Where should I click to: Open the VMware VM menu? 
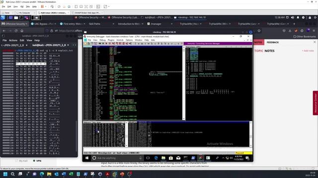[x=22, y=6]
